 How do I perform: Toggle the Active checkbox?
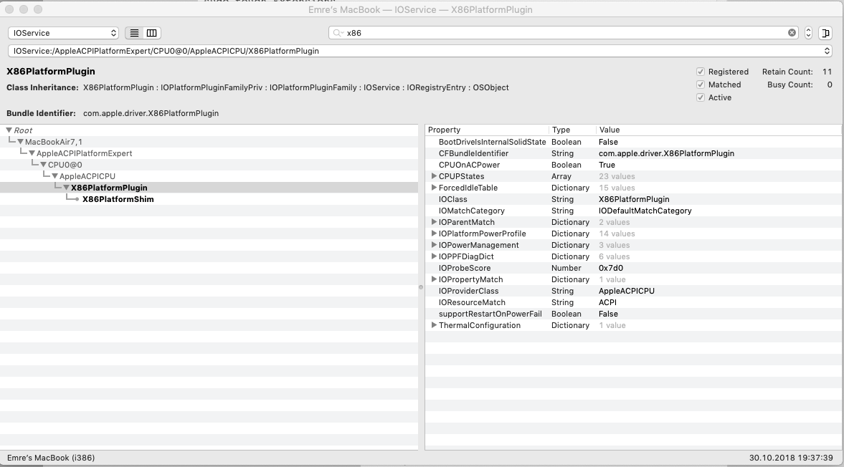pos(701,97)
